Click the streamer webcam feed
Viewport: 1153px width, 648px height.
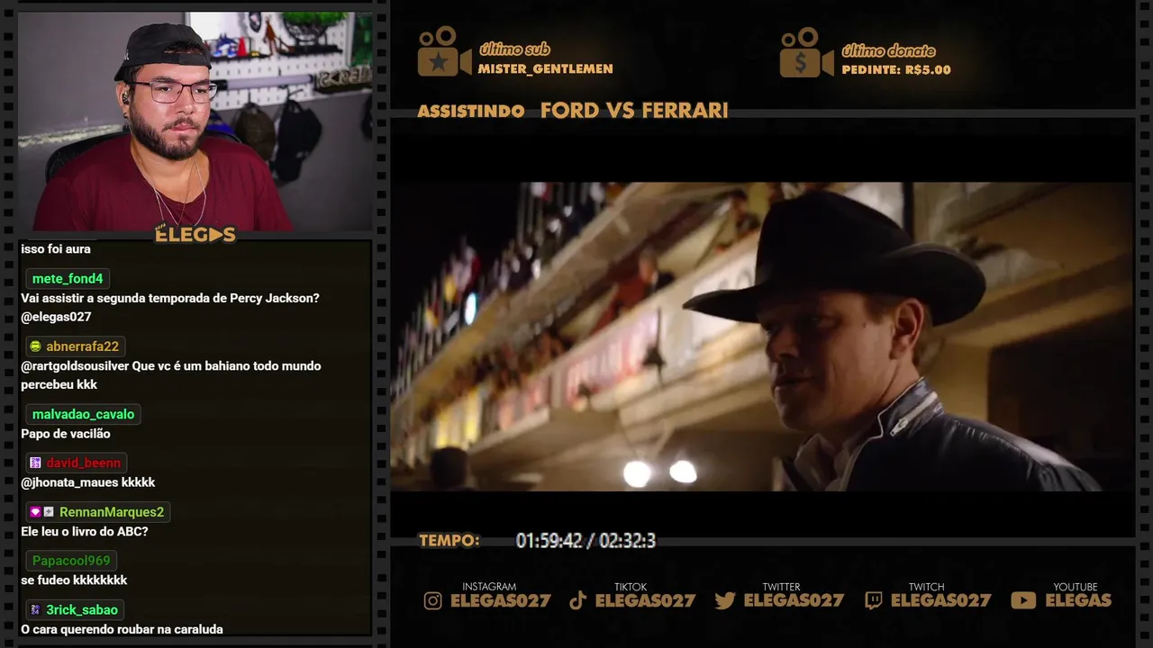click(x=195, y=121)
